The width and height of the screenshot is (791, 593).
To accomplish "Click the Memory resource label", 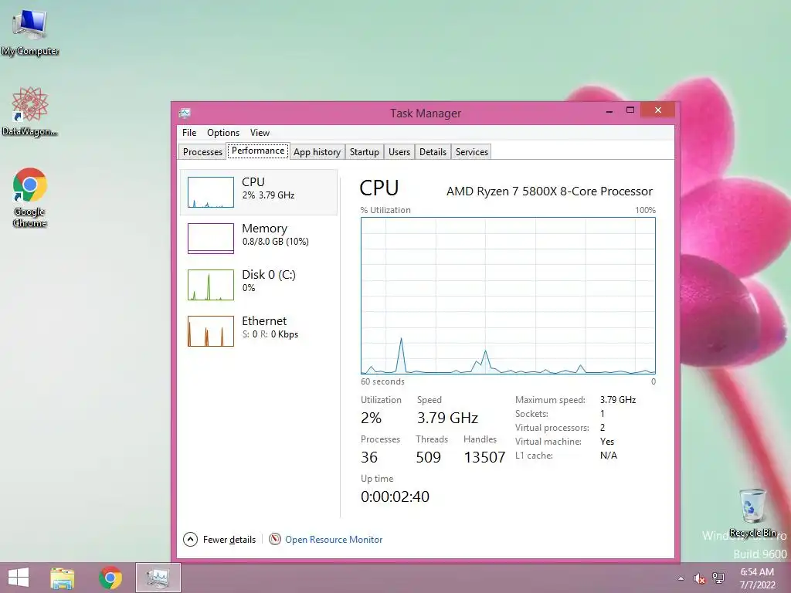I will coord(264,229).
